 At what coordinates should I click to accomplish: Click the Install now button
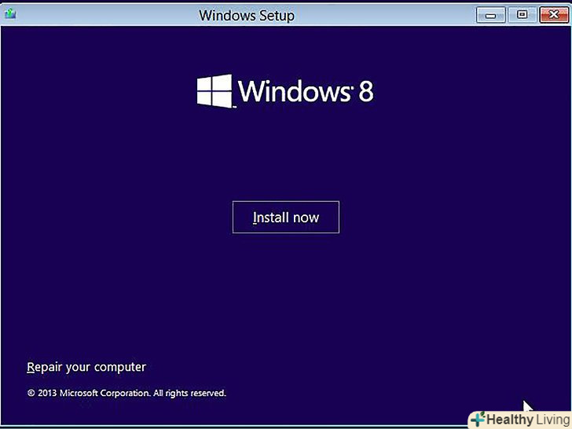point(286,217)
